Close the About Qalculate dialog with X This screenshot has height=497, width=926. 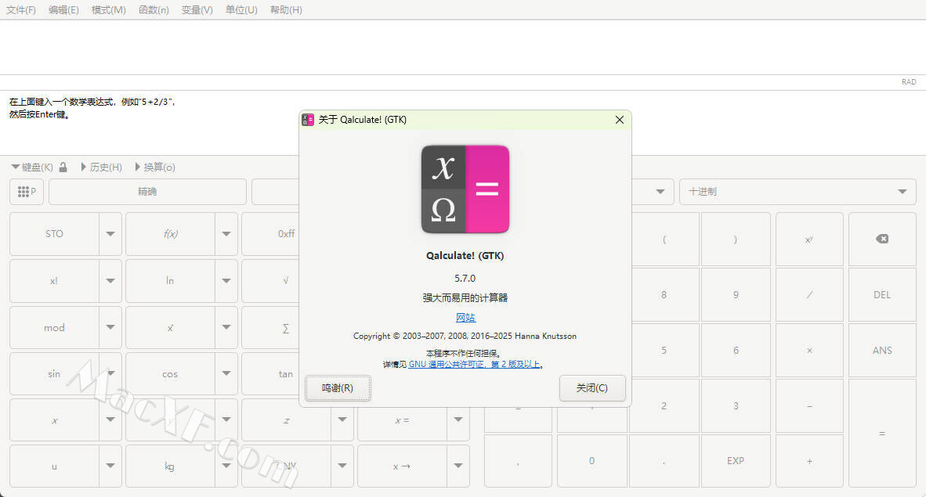click(620, 120)
